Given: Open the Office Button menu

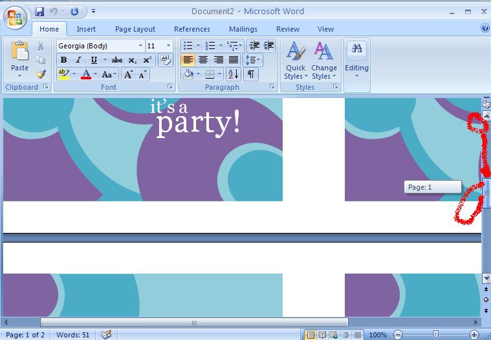Looking at the screenshot, I should click(x=15, y=17).
